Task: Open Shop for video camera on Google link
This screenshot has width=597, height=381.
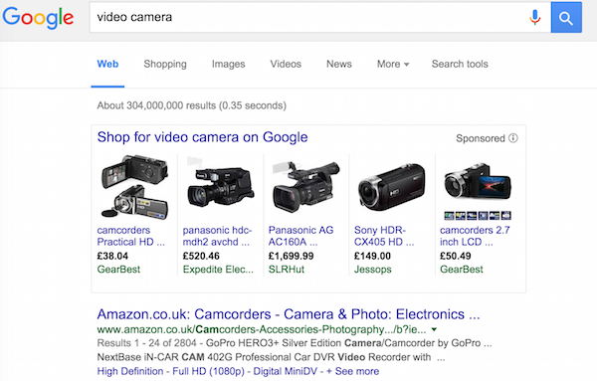Action: click(x=202, y=137)
